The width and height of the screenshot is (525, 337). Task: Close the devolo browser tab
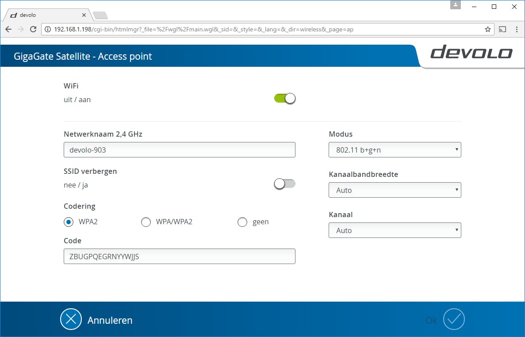tap(84, 15)
